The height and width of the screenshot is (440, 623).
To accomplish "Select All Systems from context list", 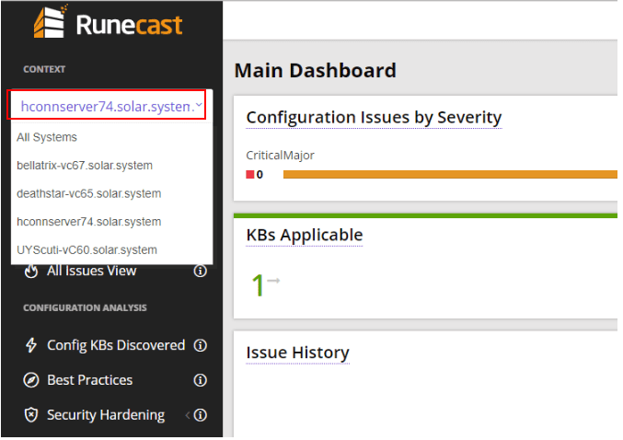I will coord(47,137).
